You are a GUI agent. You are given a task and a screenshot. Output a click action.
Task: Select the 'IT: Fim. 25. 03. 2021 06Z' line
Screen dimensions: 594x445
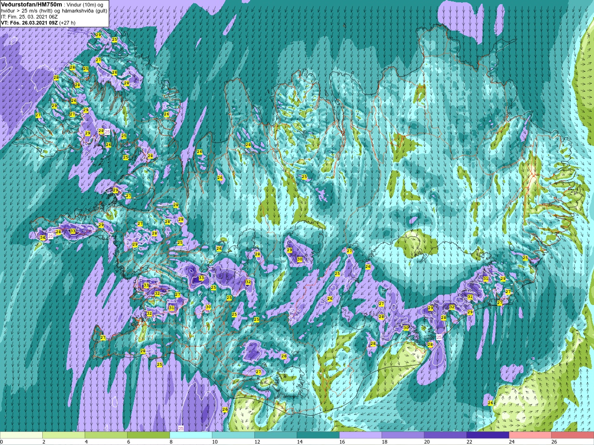click(x=29, y=17)
